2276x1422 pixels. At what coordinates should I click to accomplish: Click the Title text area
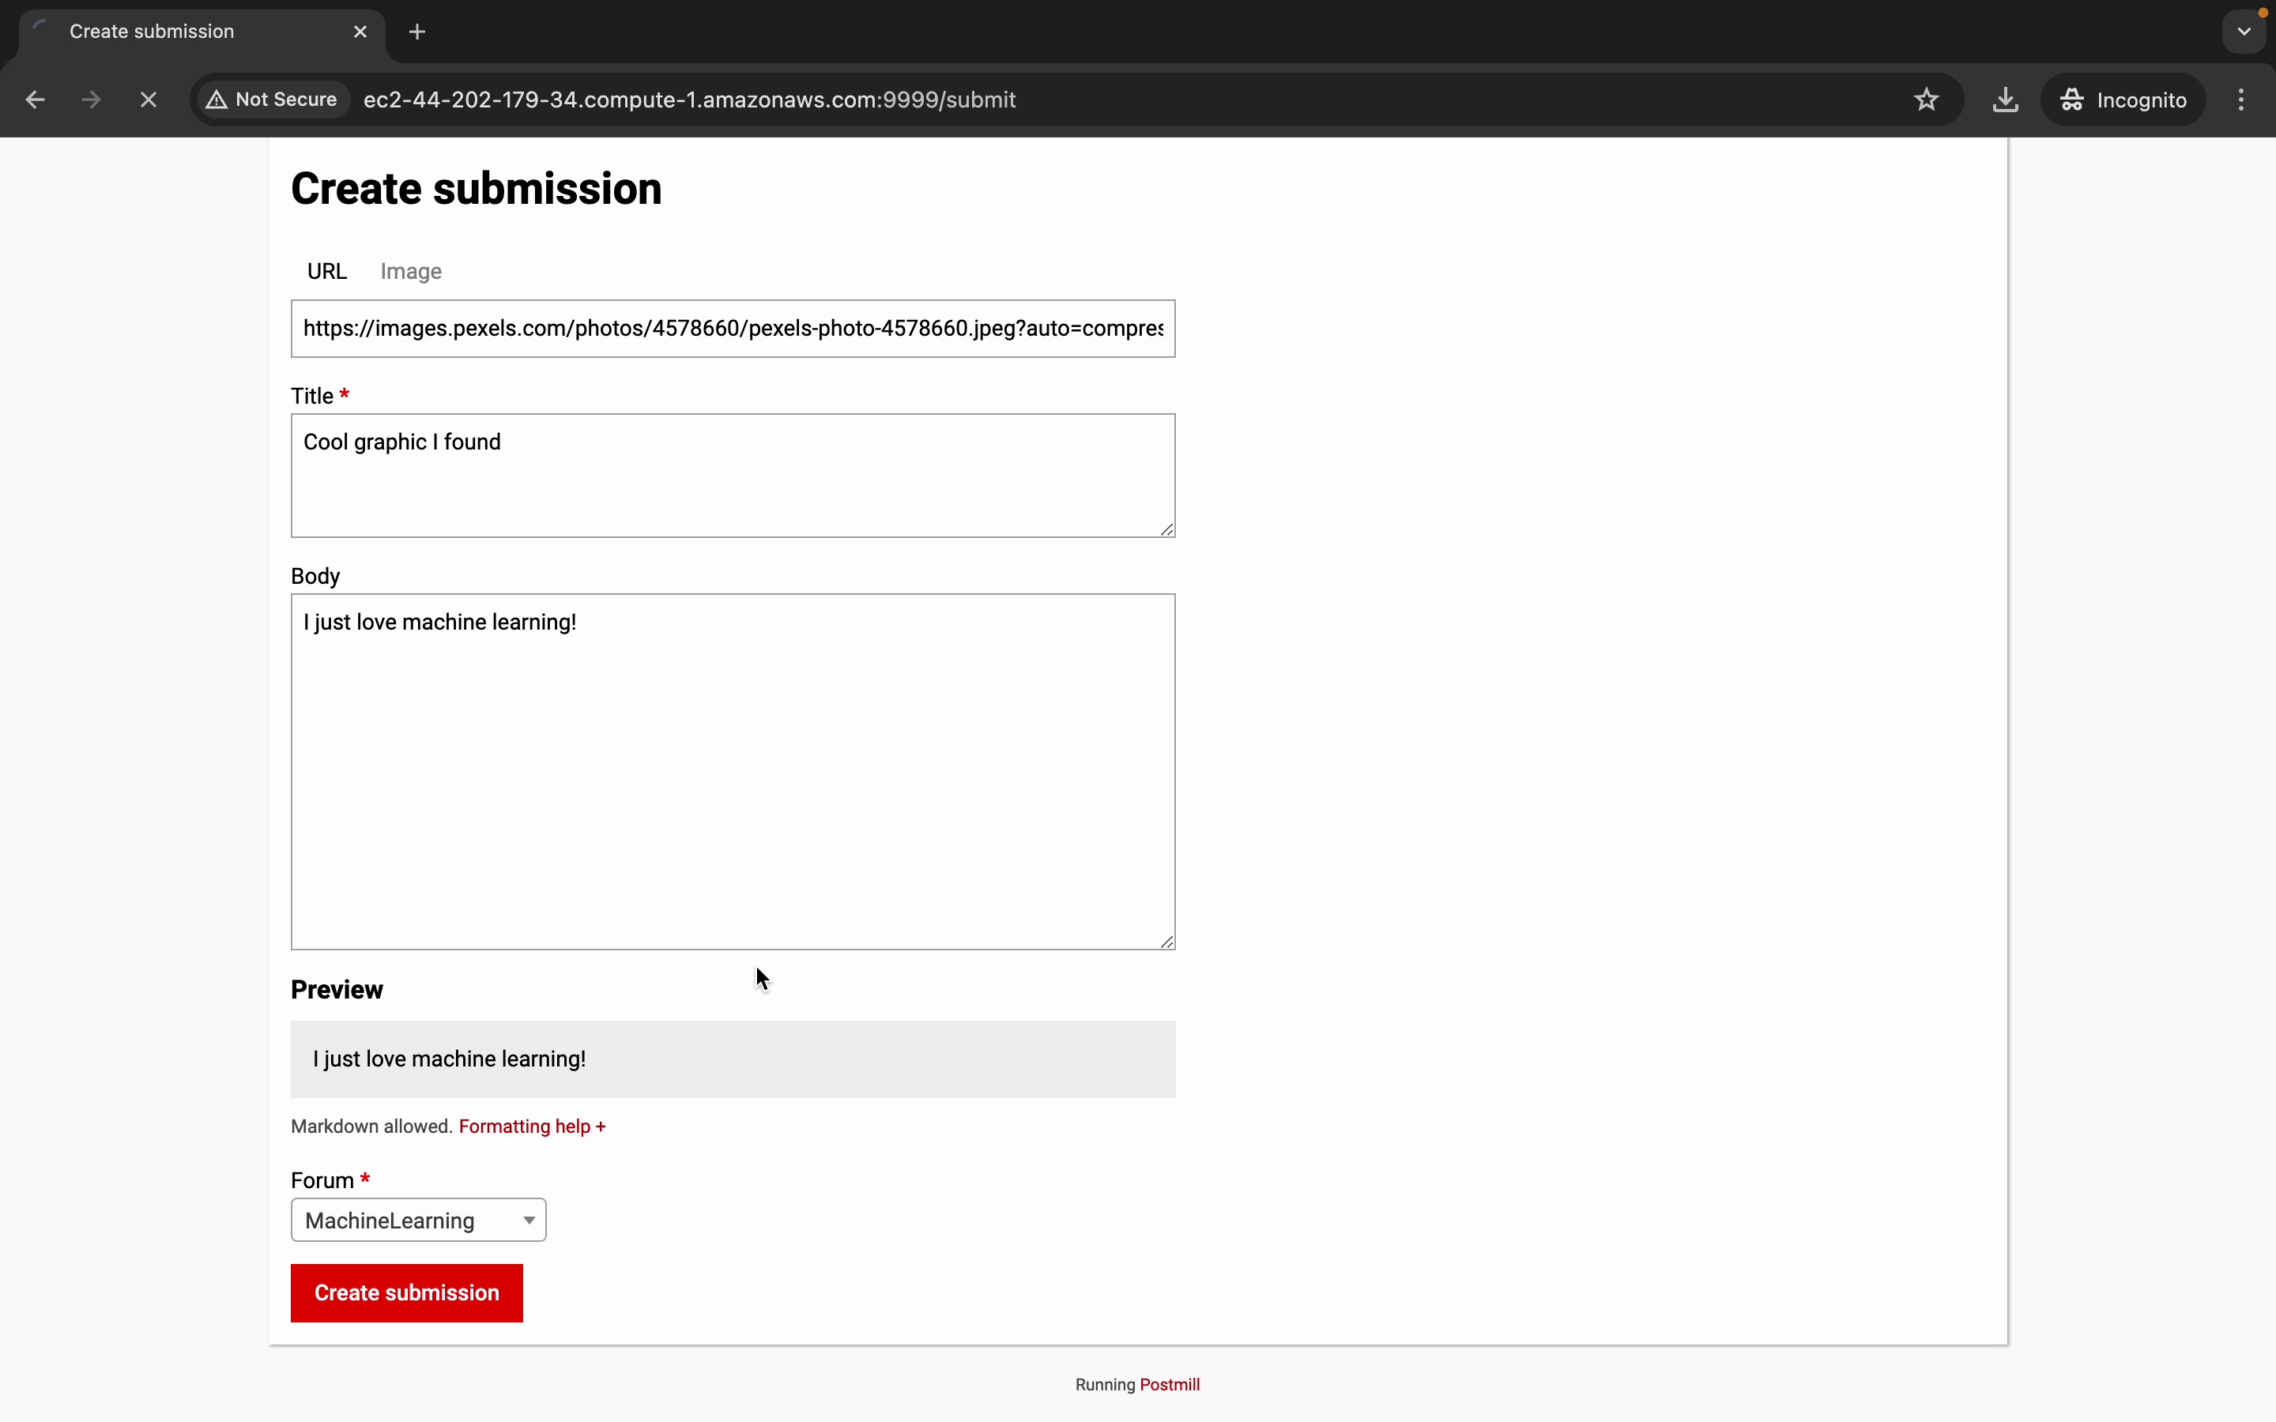tap(733, 476)
